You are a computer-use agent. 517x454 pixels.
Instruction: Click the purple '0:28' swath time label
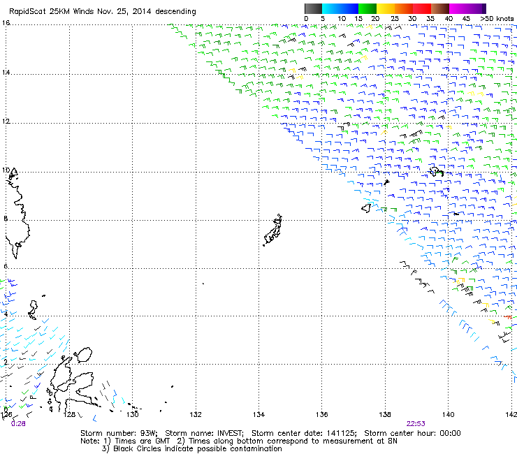18,424
